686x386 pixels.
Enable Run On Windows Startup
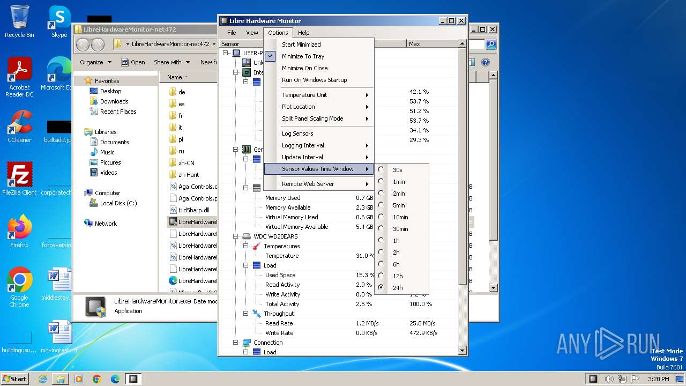(319, 80)
